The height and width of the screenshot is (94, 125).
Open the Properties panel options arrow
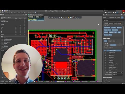coord(121,15)
